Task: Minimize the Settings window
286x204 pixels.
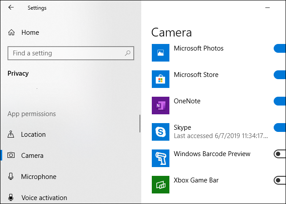Action: point(267,7)
